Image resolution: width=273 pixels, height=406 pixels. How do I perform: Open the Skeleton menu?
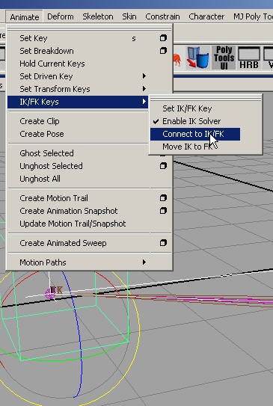(98, 16)
